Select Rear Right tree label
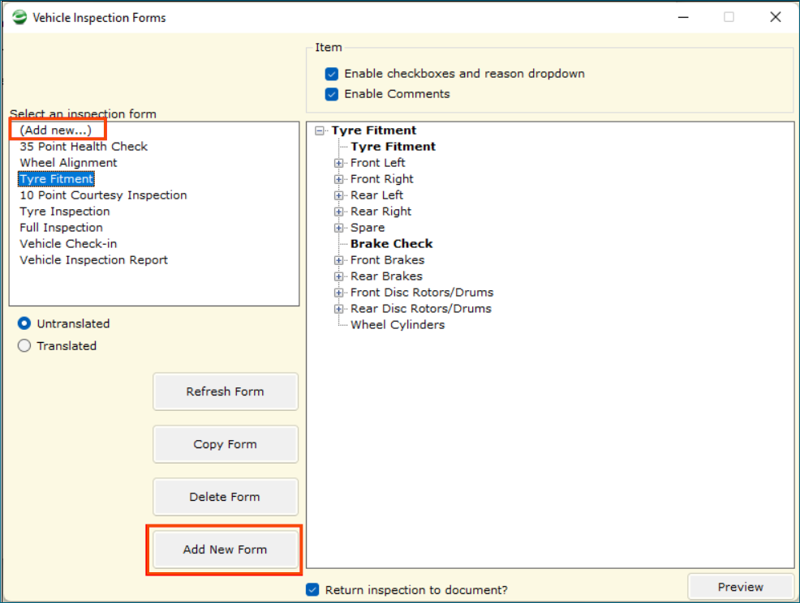 (x=381, y=212)
